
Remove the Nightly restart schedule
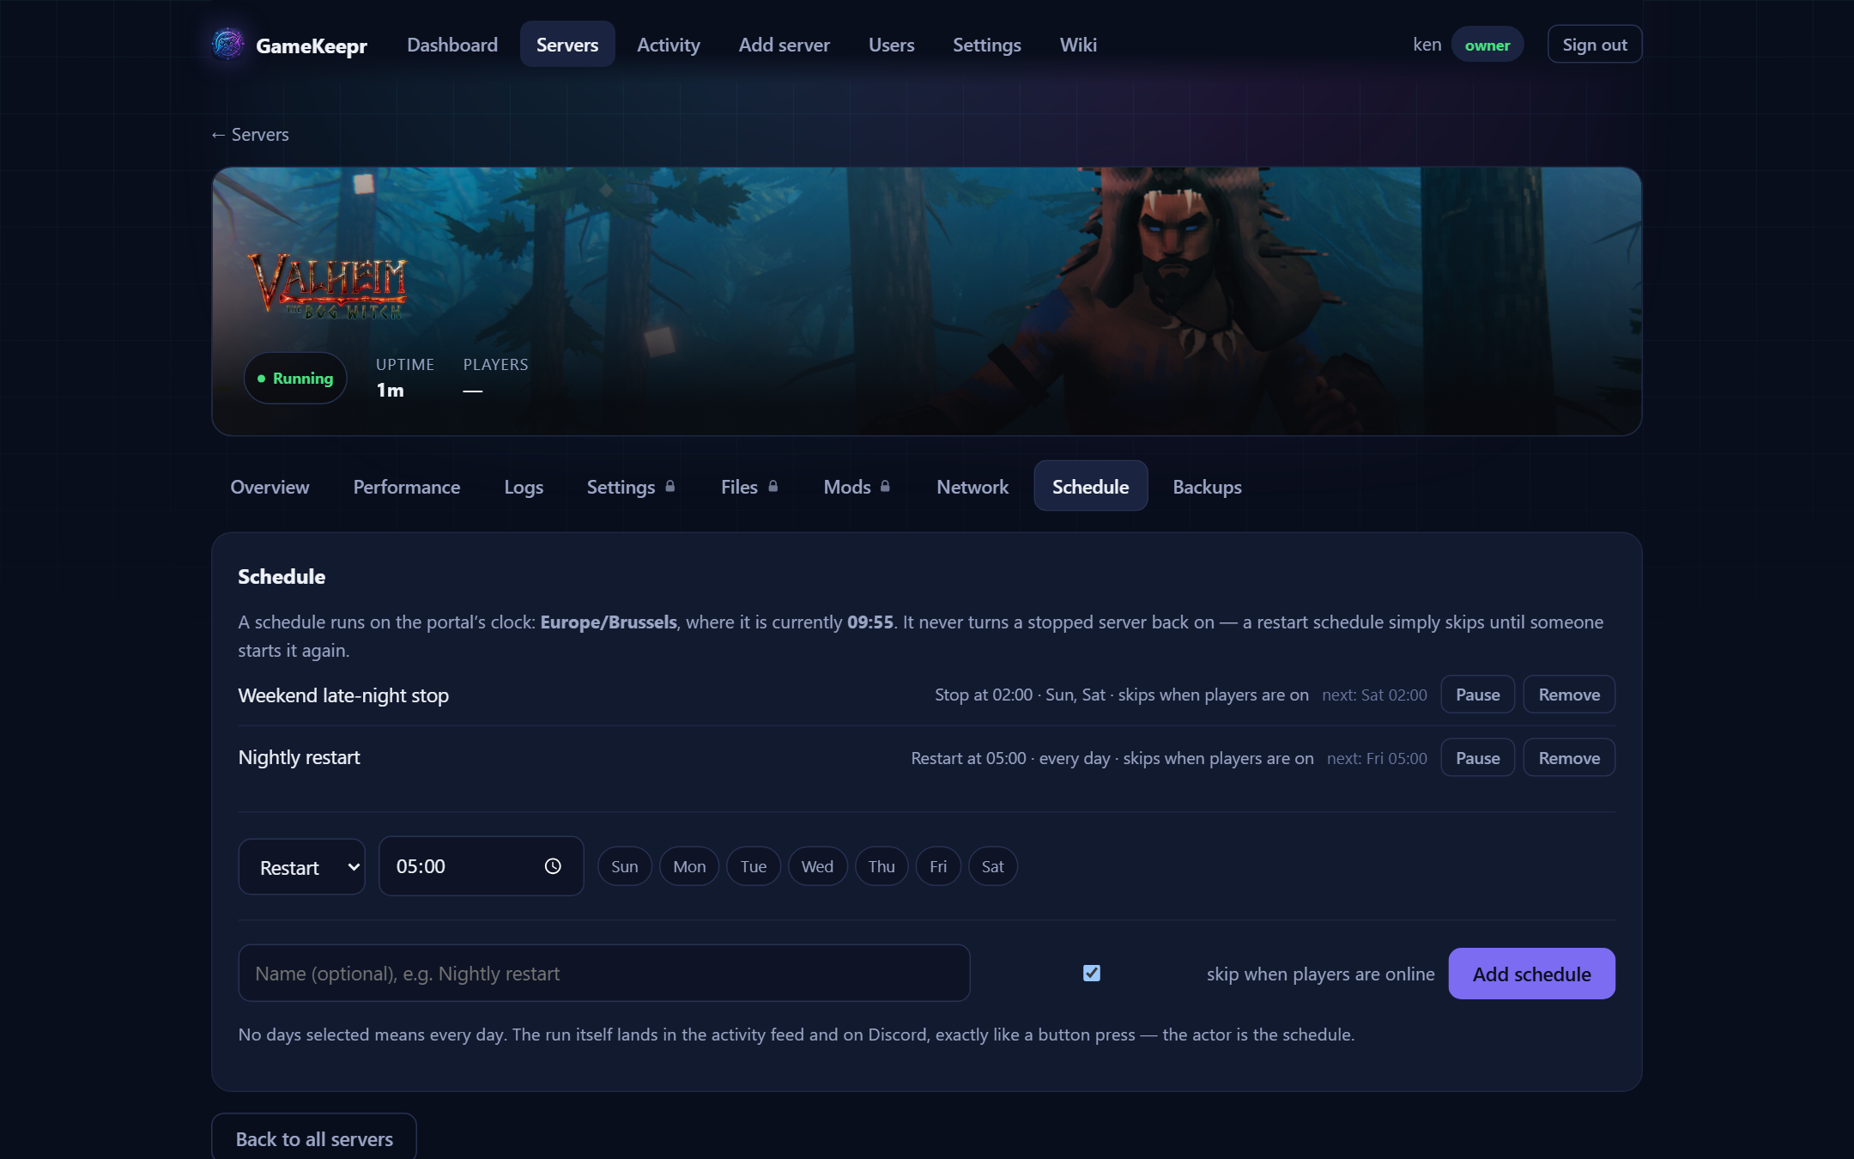point(1569,758)
